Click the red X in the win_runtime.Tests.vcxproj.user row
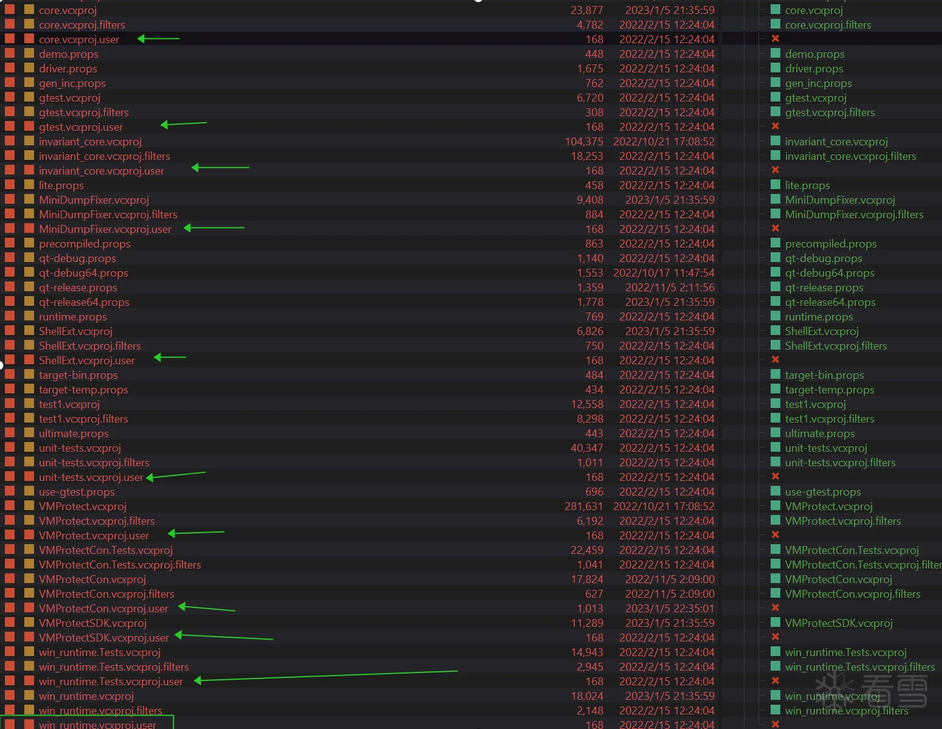The height and width of the screenshot is (729, 942). click(x=775, y=681)
